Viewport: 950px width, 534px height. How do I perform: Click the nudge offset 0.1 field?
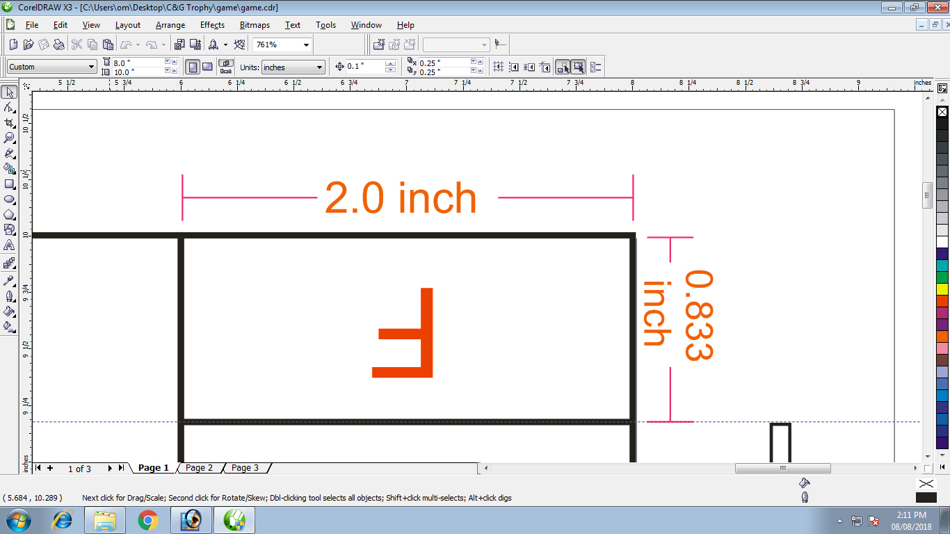point(364,67)
